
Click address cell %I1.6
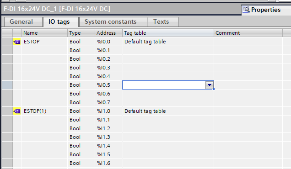pos(109,163)
